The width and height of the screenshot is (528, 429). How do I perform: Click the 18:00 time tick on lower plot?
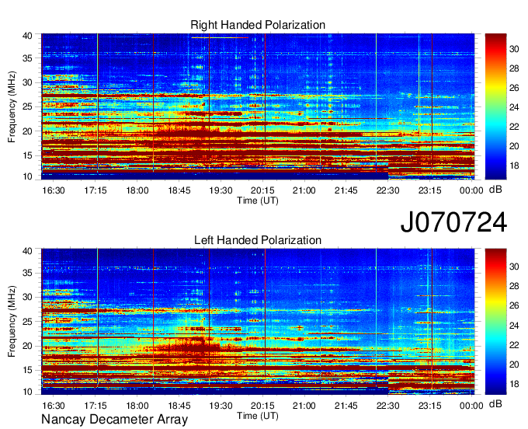137,406
